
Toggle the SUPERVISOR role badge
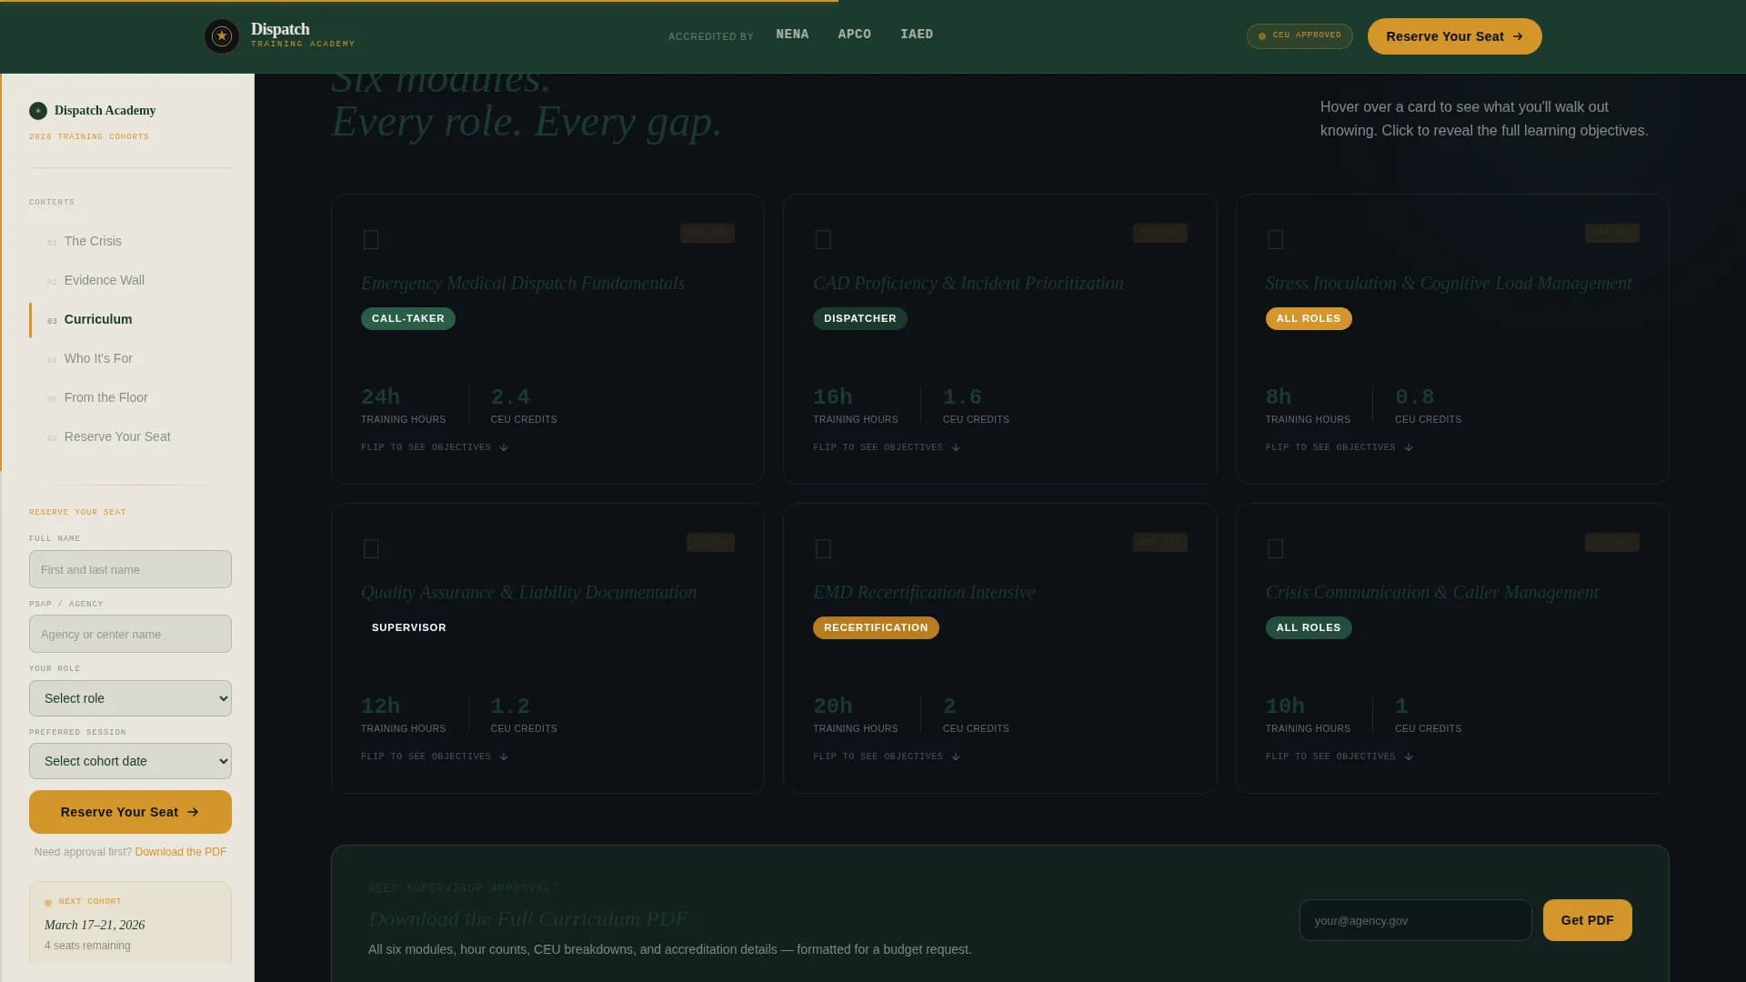(x=408, y=627)
